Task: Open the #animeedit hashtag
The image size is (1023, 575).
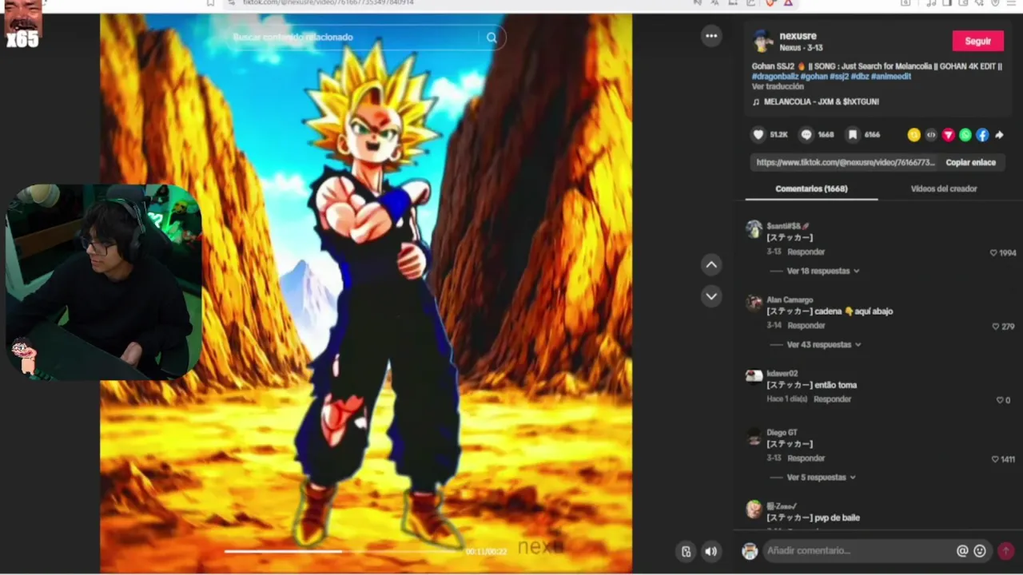Action: point(890,76)
